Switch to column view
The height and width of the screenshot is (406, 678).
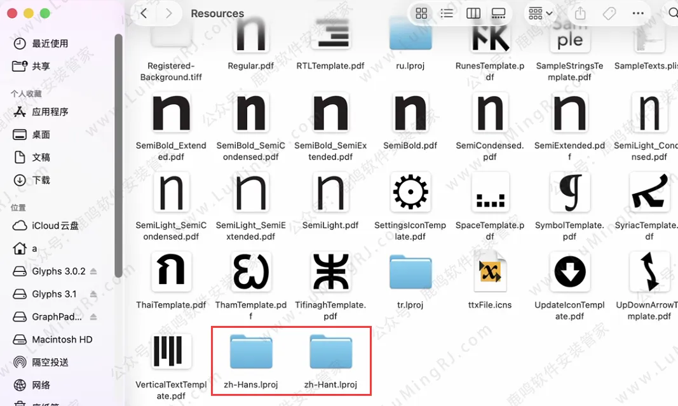coord(473,13)
